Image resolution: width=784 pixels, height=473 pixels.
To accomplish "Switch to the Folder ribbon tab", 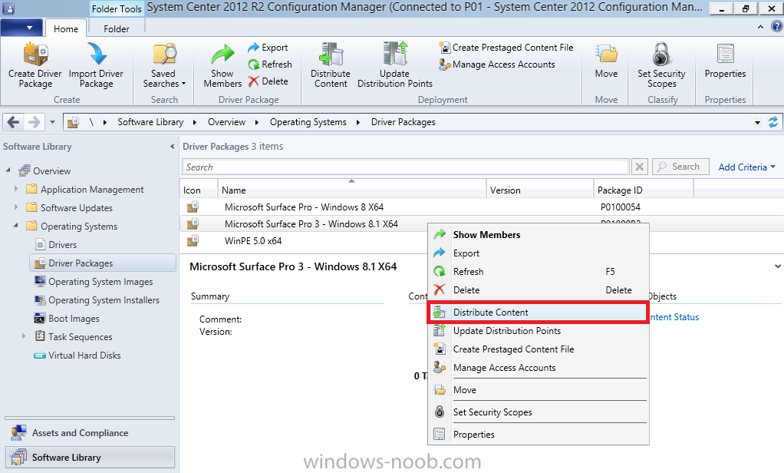I will click(117, 28).
